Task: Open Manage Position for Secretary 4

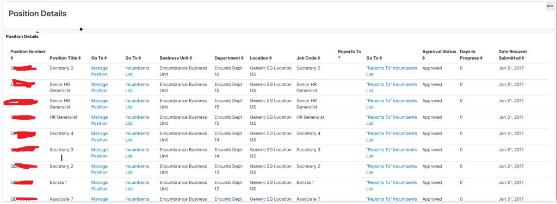Action: (x=100, y=136)
